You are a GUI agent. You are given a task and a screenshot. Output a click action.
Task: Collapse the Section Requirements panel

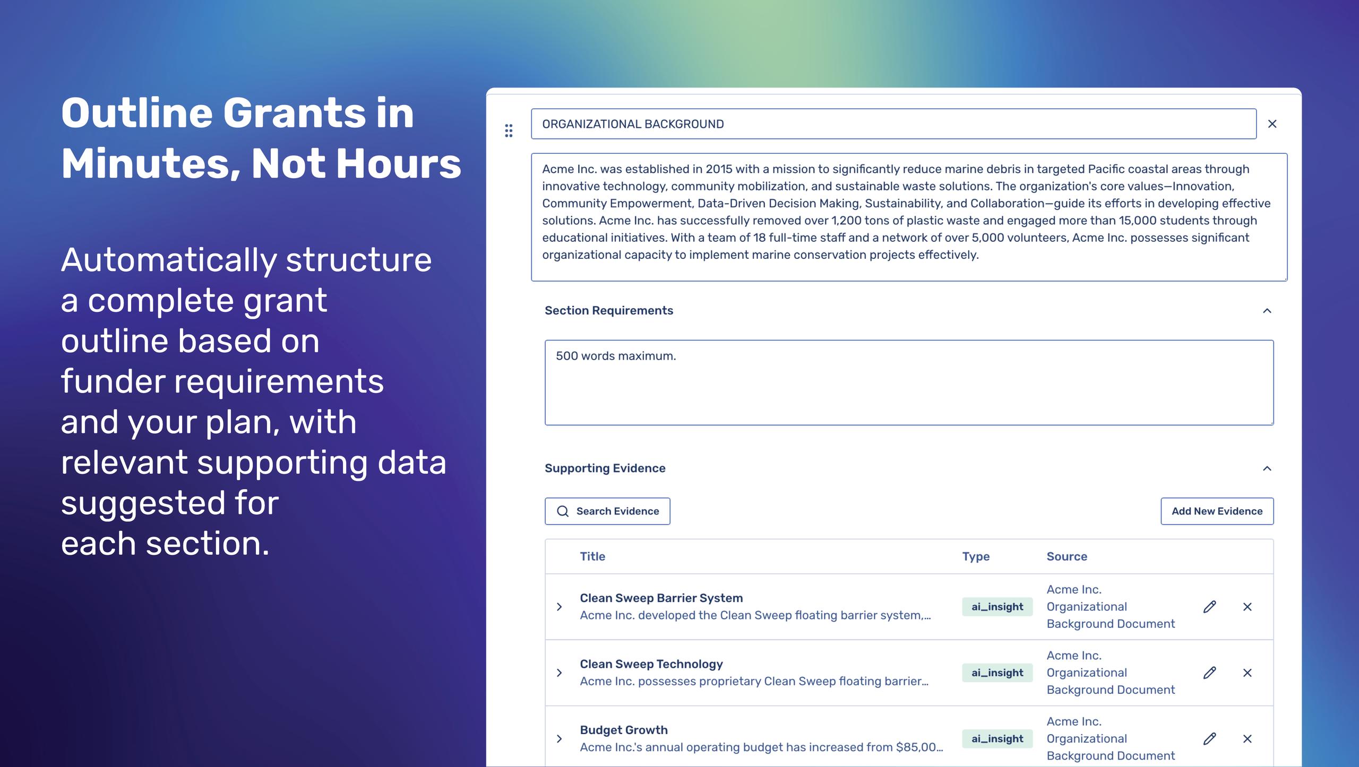click(x=1267, y=311)
